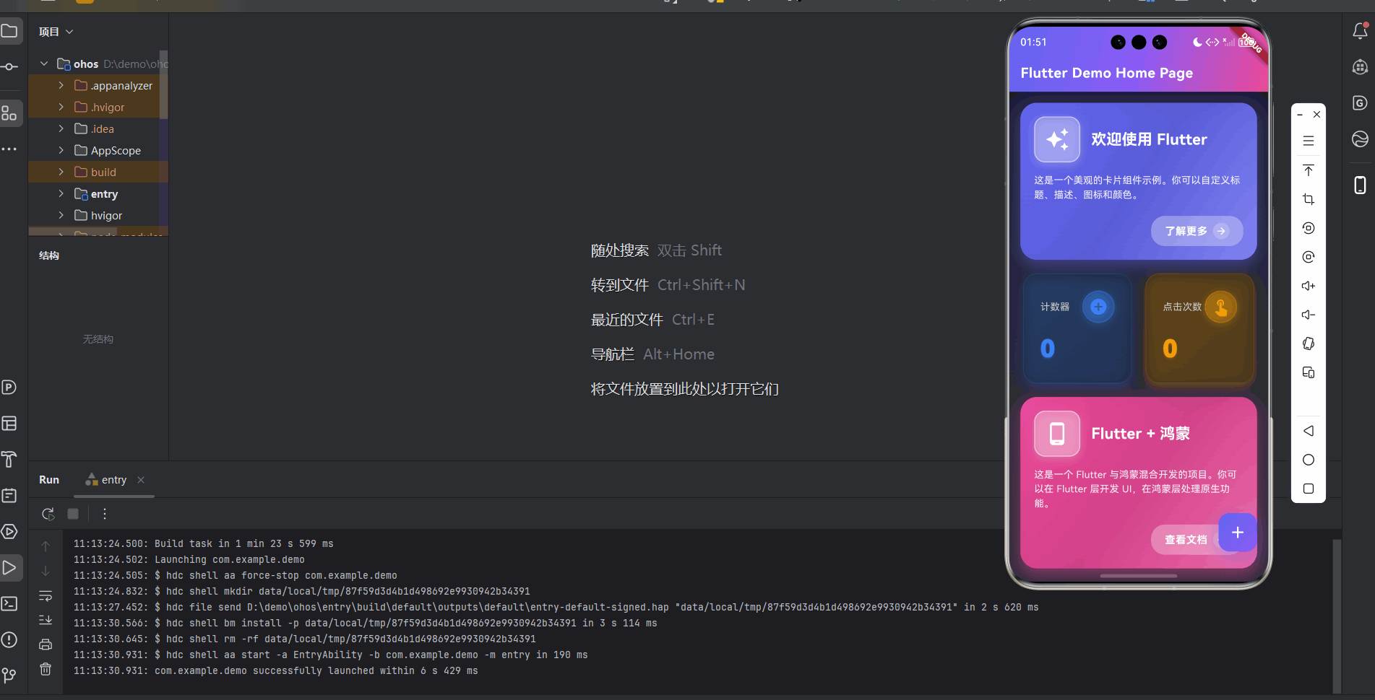Show more tool windows ellipsis

(x=9, y=149)
